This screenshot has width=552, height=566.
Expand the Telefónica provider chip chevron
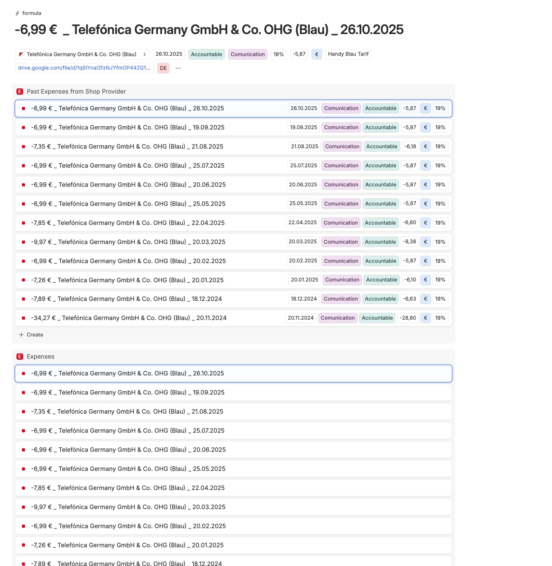[x=144, y=54]
